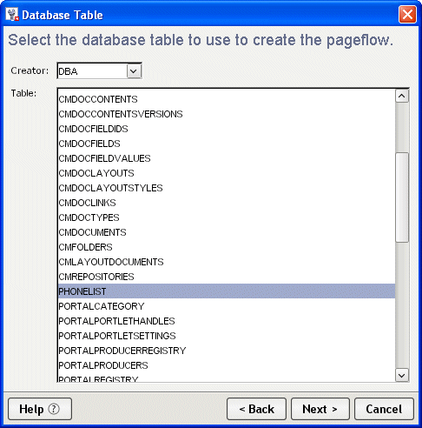
Task: Click the list scrollbar down arrow
Action: [x=402, y=375]
